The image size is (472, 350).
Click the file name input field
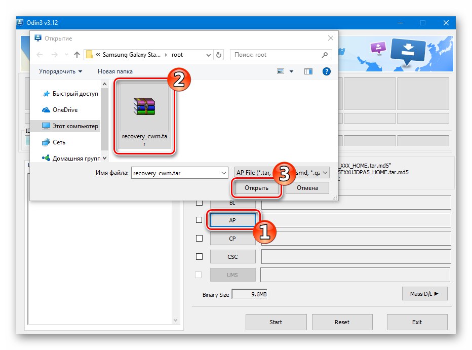[x=176, y=173]
